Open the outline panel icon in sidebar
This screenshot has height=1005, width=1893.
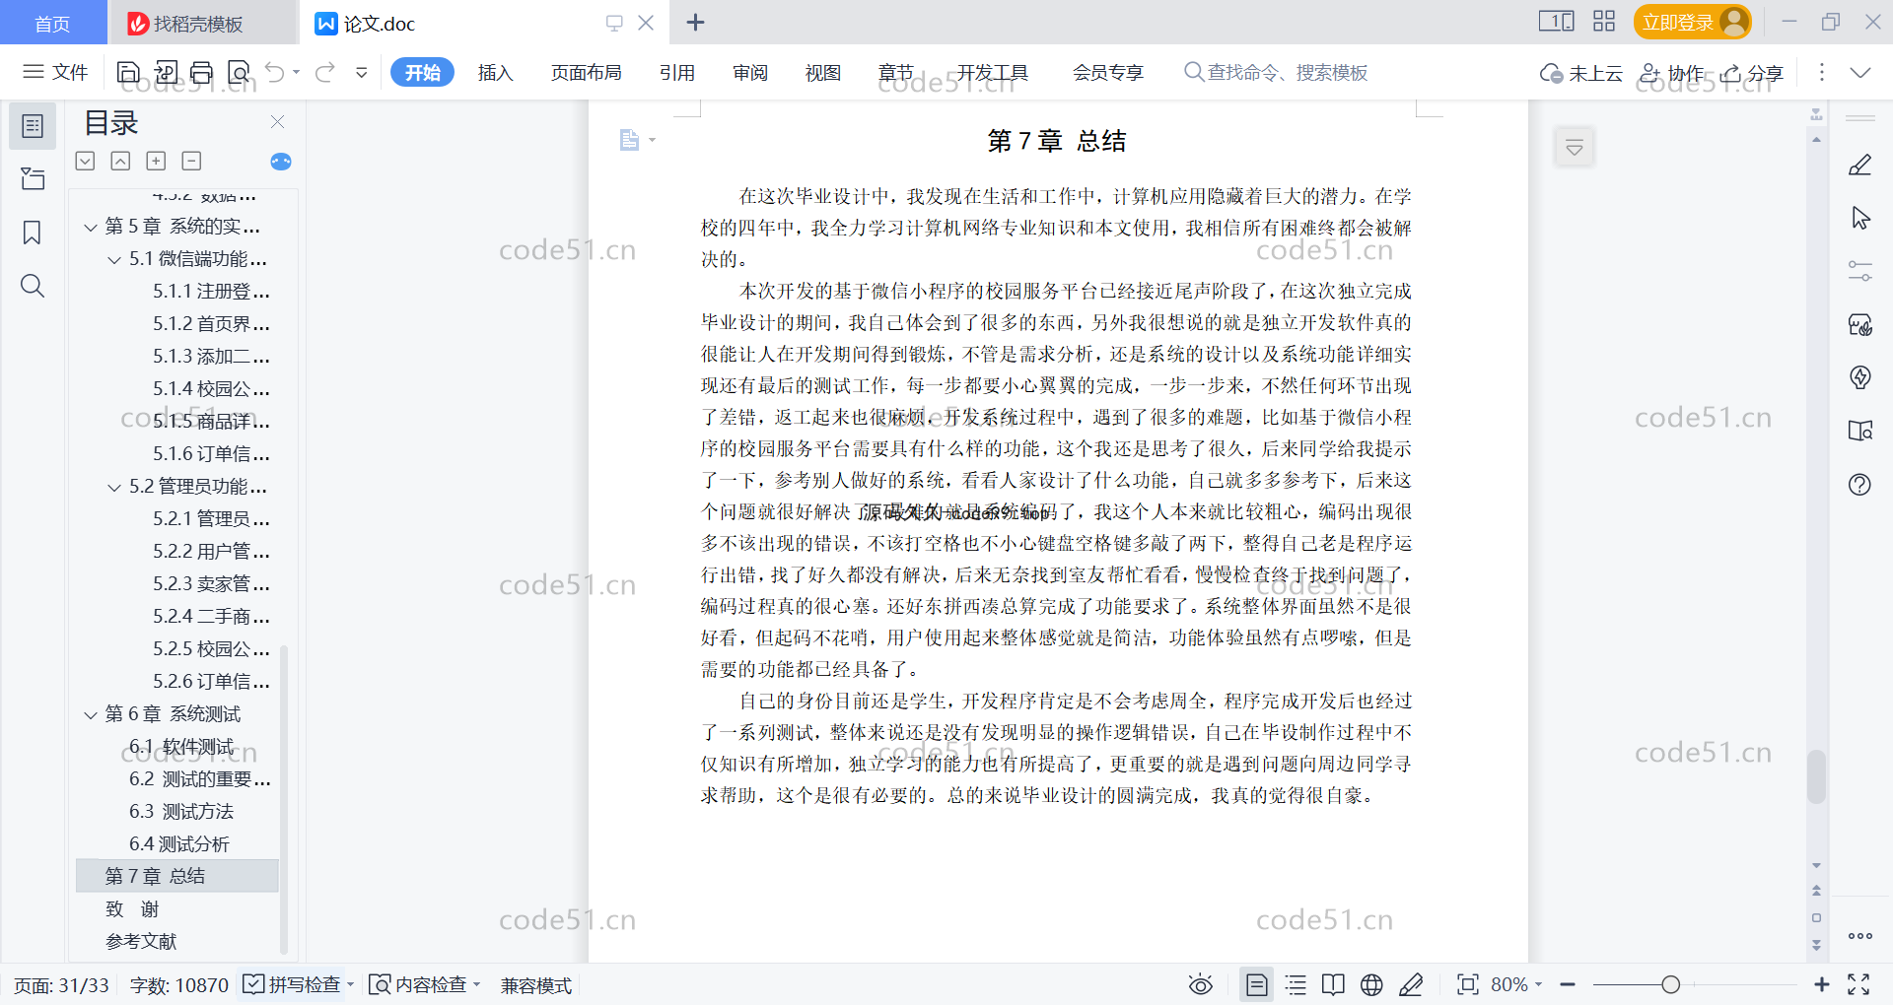tap(33, 126)
